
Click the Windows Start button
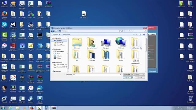(x=3, y=108)
